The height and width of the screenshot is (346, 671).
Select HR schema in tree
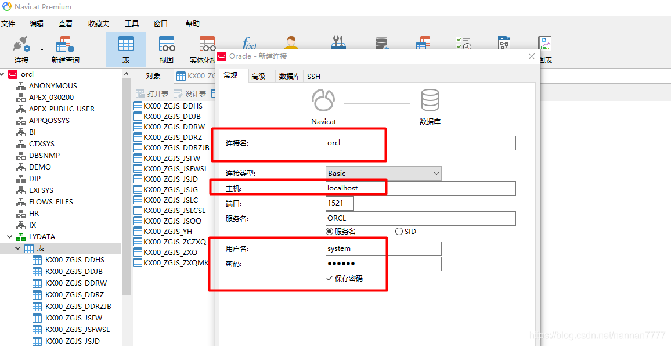coord(34,213)
